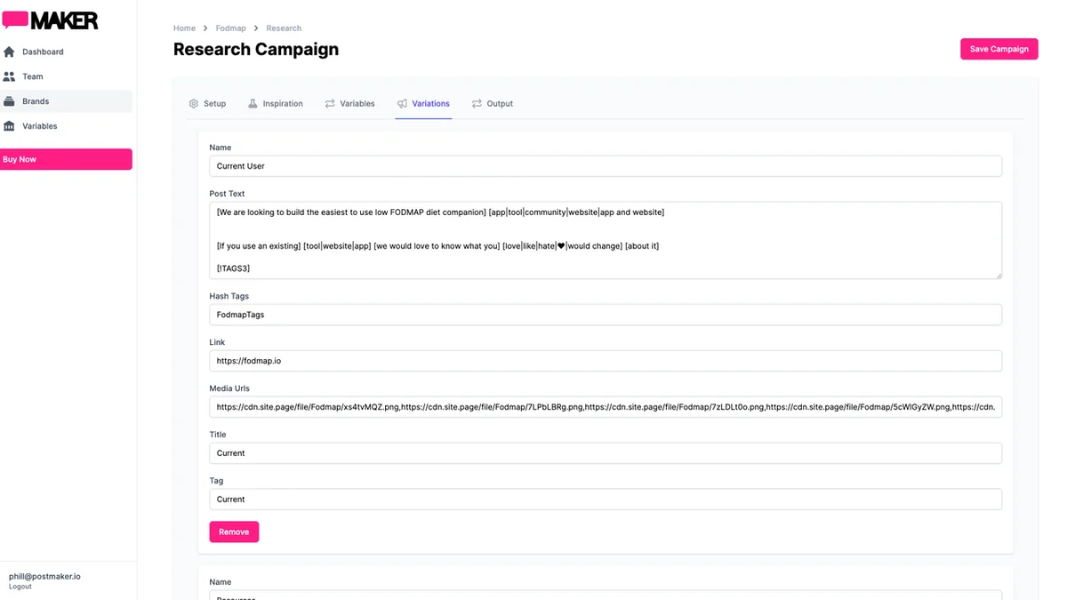The image size is (1067, 600).
Task: Click into the Post Text textarea
Action: tap(605, 240)
